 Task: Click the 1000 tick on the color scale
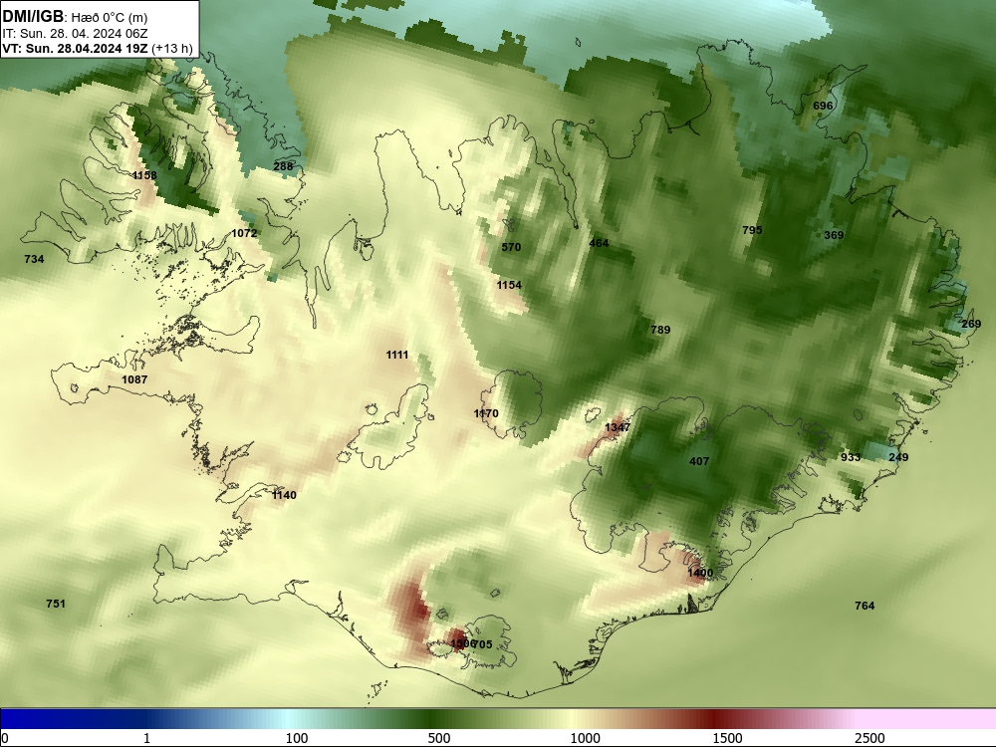point(585,738)
